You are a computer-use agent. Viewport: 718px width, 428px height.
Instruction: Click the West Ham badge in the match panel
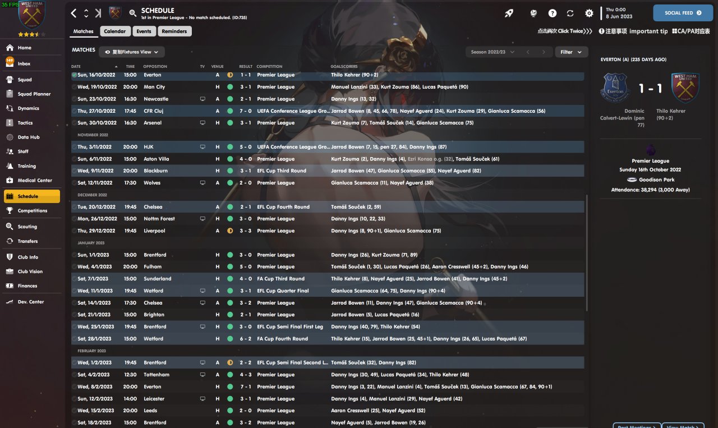(x=684, y=88)
